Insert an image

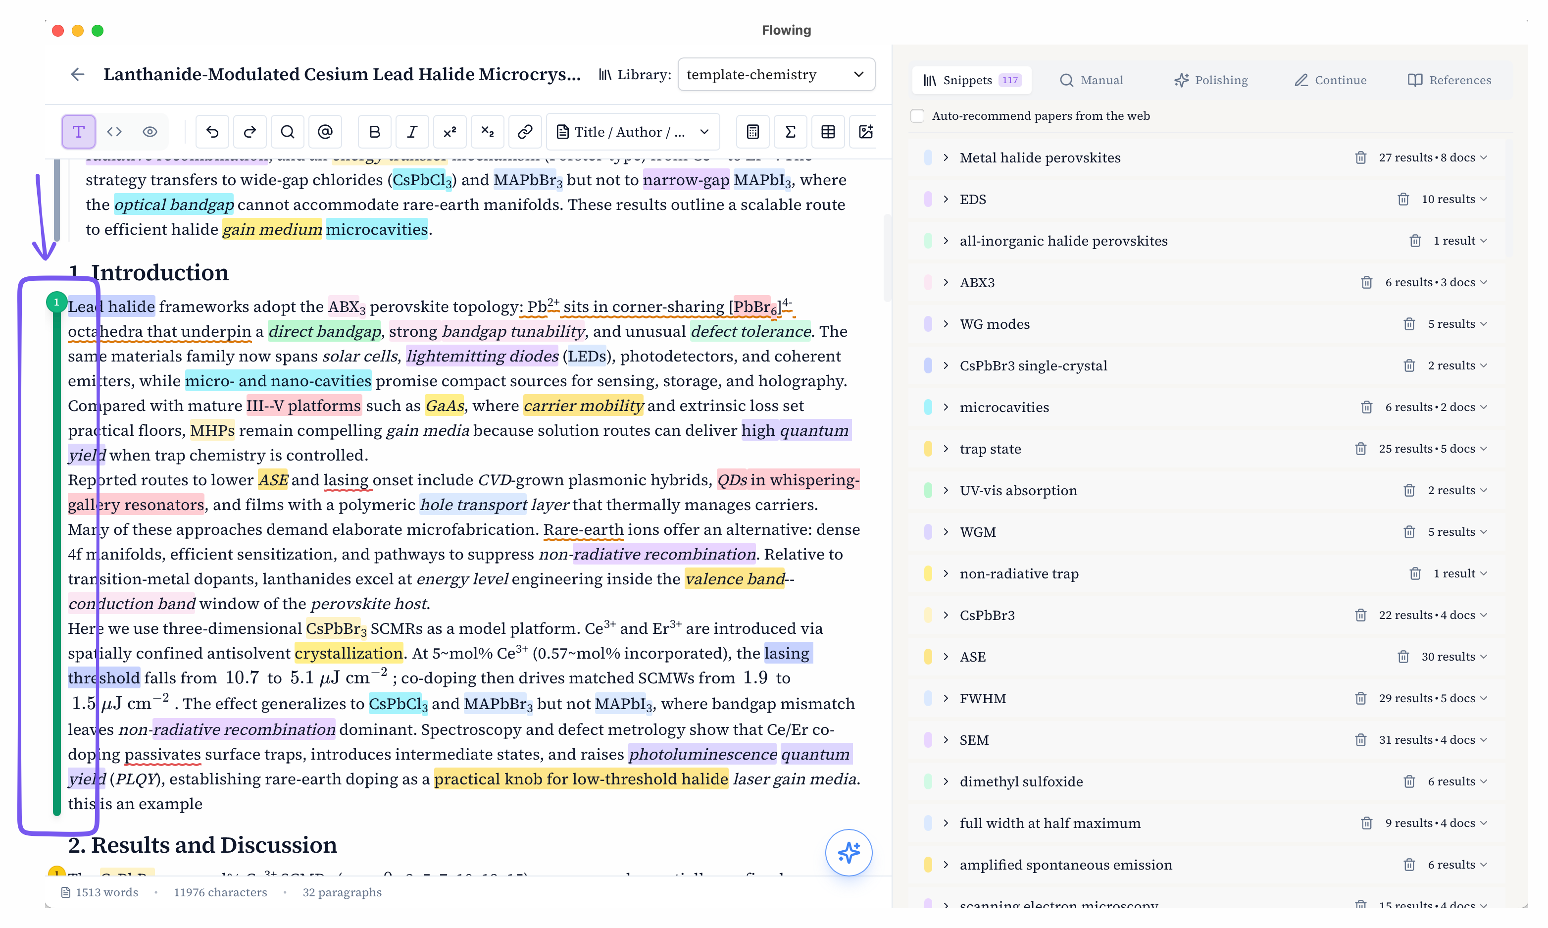pyautogui.click(x=865, y=132)
